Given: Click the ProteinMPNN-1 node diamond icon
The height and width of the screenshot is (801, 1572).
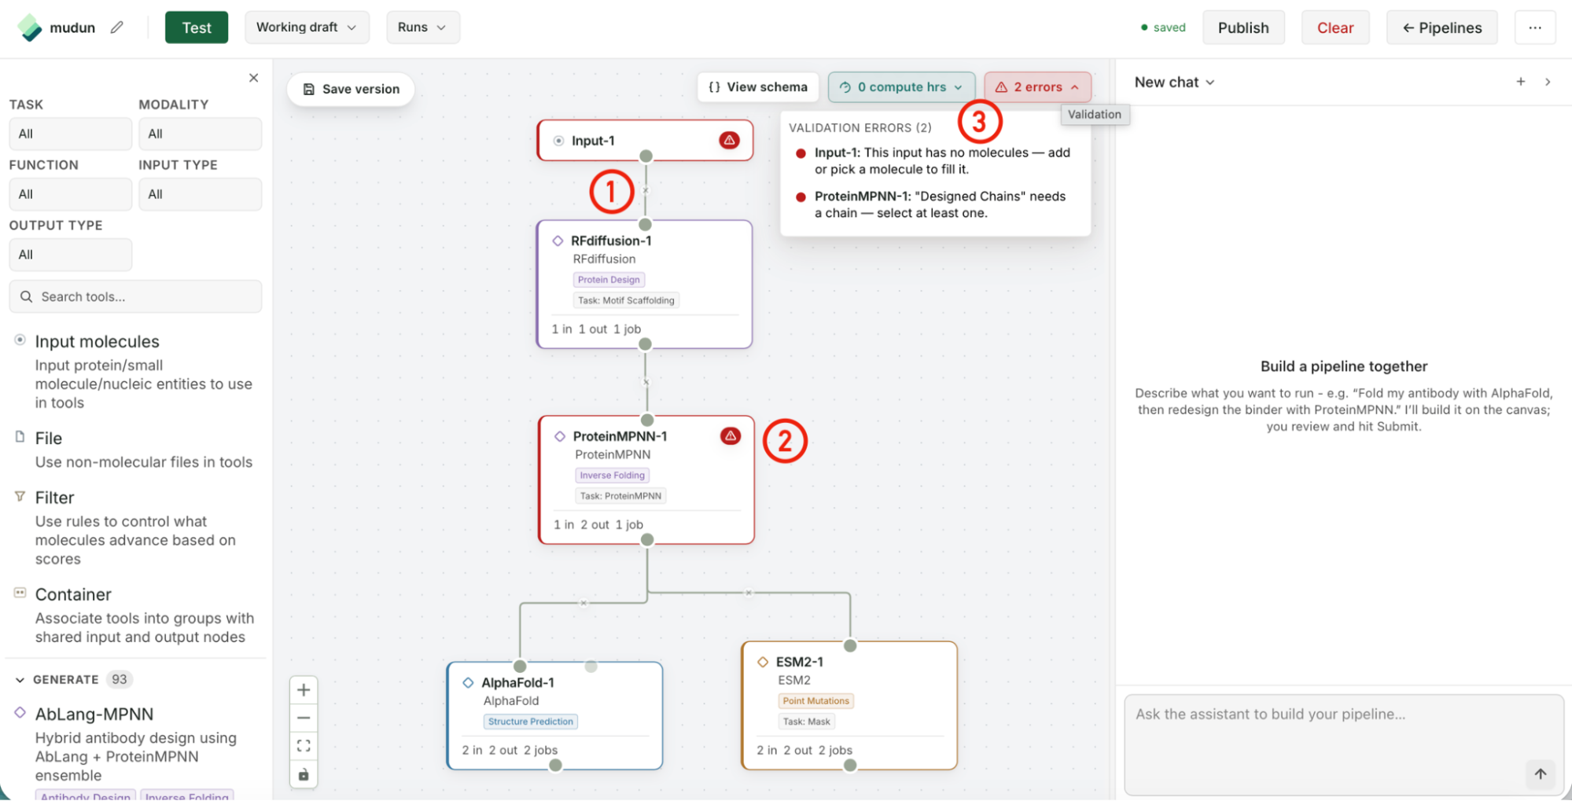Looking at the screenshot, I should pos(560,436).
